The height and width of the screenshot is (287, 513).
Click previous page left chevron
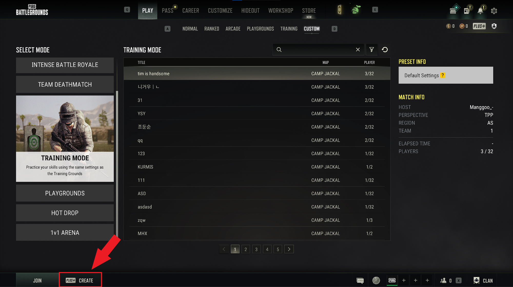(224, 249)
